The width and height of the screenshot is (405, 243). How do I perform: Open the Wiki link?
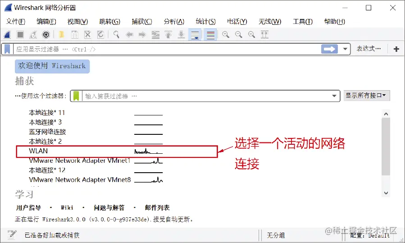67,207
